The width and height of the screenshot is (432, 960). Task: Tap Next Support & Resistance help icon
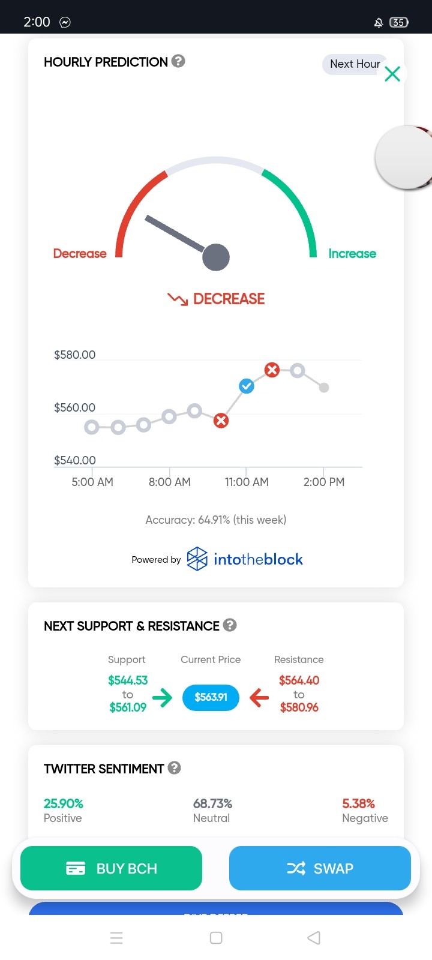coord(230,625)
